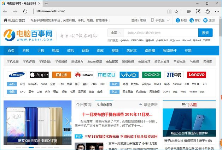Click the blue 科技 tag label
This screenshot has width=222, height=150.
[79, 137]
